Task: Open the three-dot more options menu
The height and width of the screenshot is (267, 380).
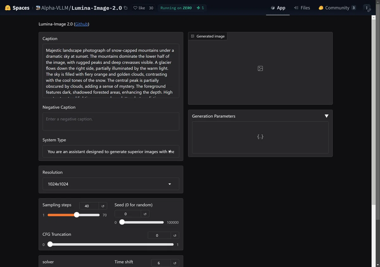Action: [367, 8]
